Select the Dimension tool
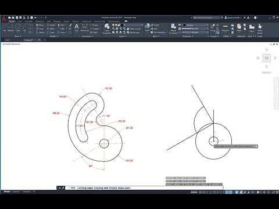 (x=84, y=27)
